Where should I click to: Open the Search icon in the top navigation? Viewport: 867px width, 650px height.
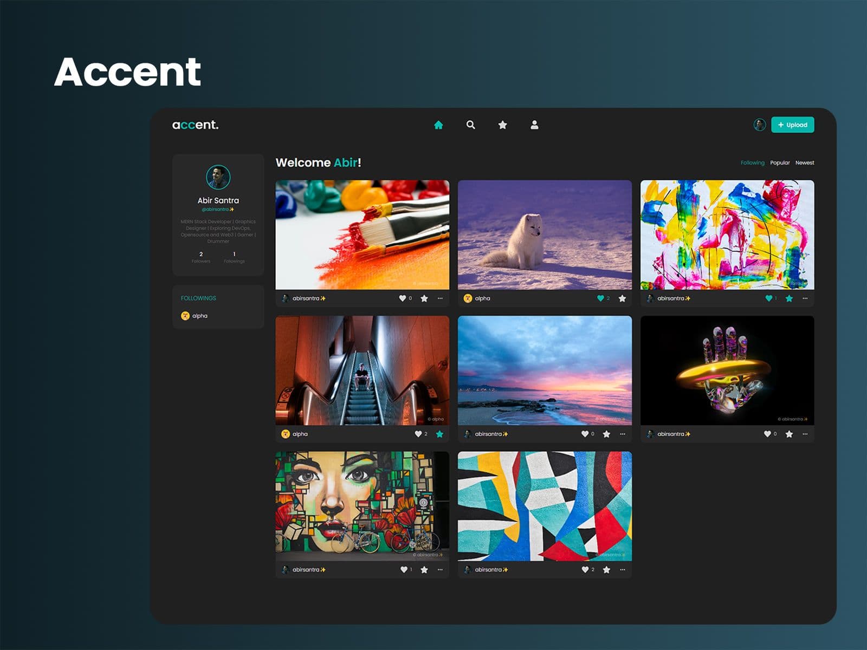tap(470, 125)
